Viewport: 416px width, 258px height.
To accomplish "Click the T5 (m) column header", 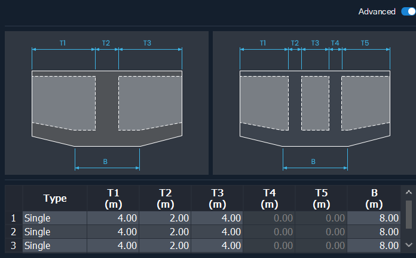I will tap(321, 198).
